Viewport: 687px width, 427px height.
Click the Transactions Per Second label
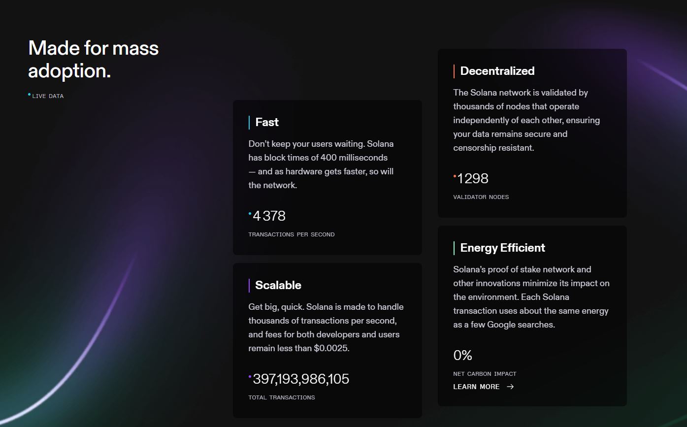click(291, 234)
